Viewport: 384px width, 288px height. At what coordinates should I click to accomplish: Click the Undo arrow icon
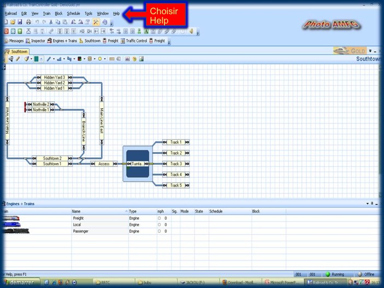coord(37,22)
